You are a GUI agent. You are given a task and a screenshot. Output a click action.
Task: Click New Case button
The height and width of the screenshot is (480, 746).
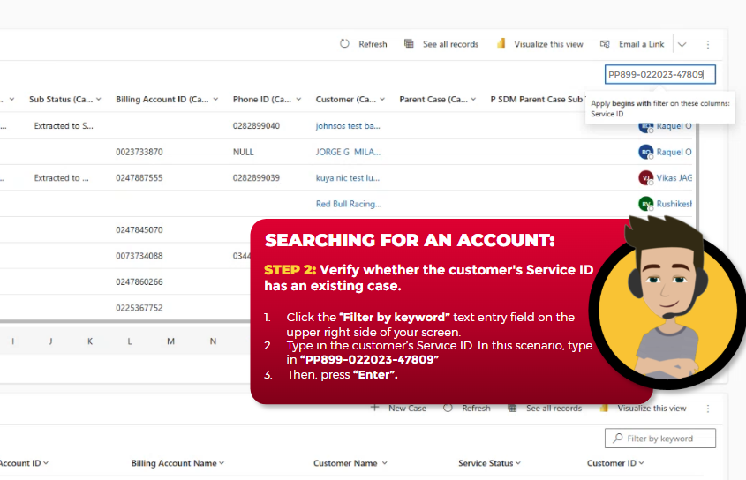tap(398, 409)
